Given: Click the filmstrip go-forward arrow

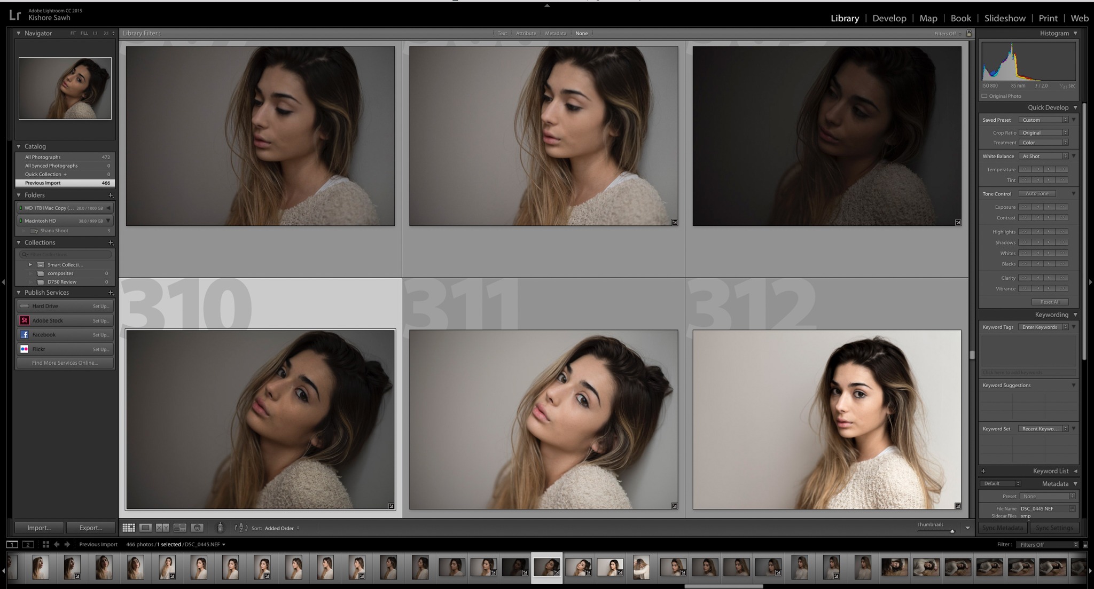Looking at the screenshot, I should (x=67, y=544).
